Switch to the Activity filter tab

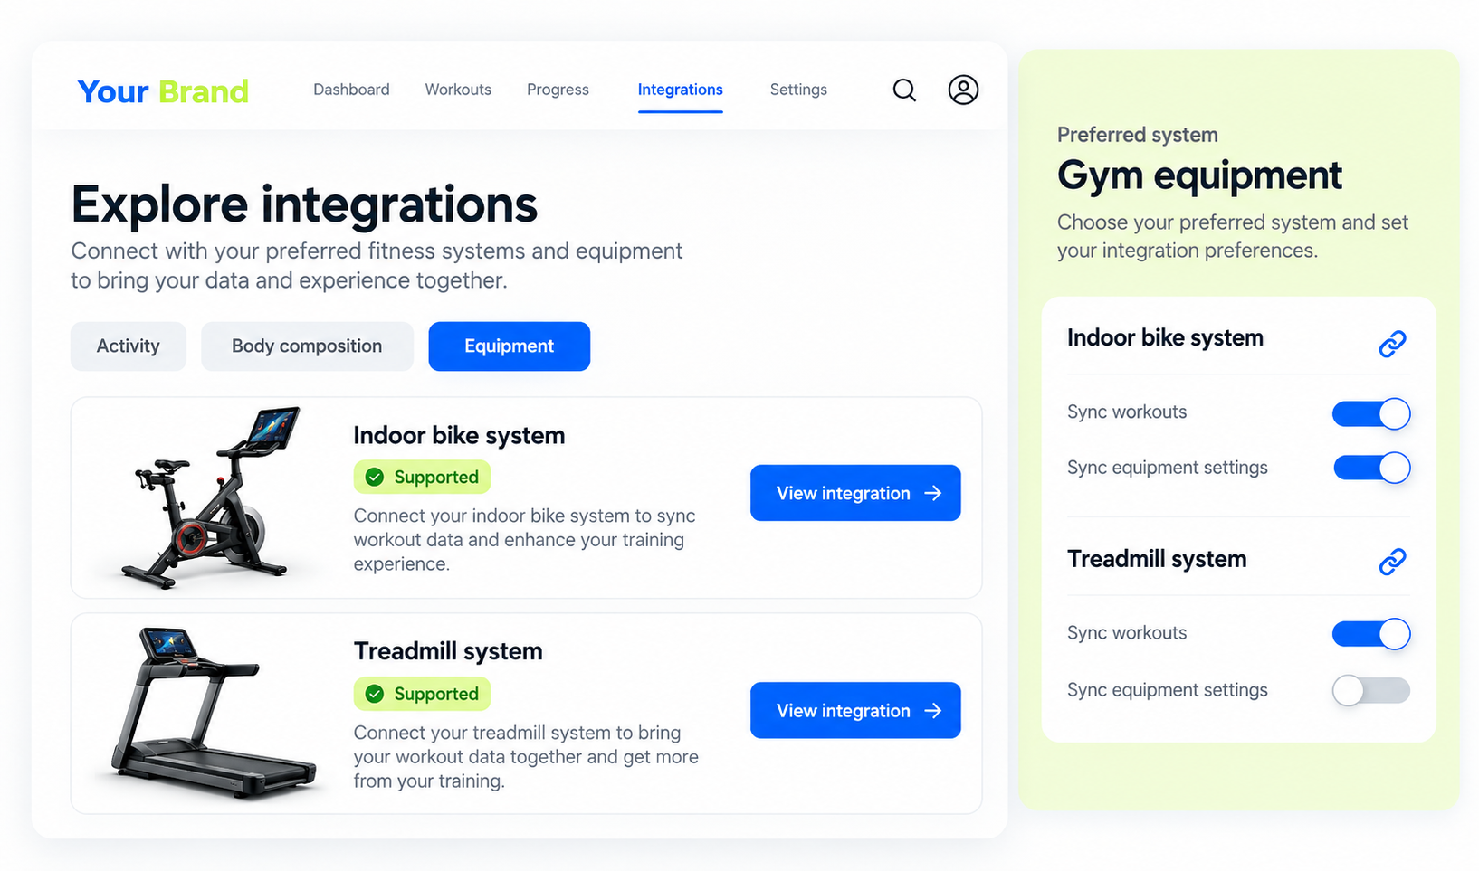129,346
